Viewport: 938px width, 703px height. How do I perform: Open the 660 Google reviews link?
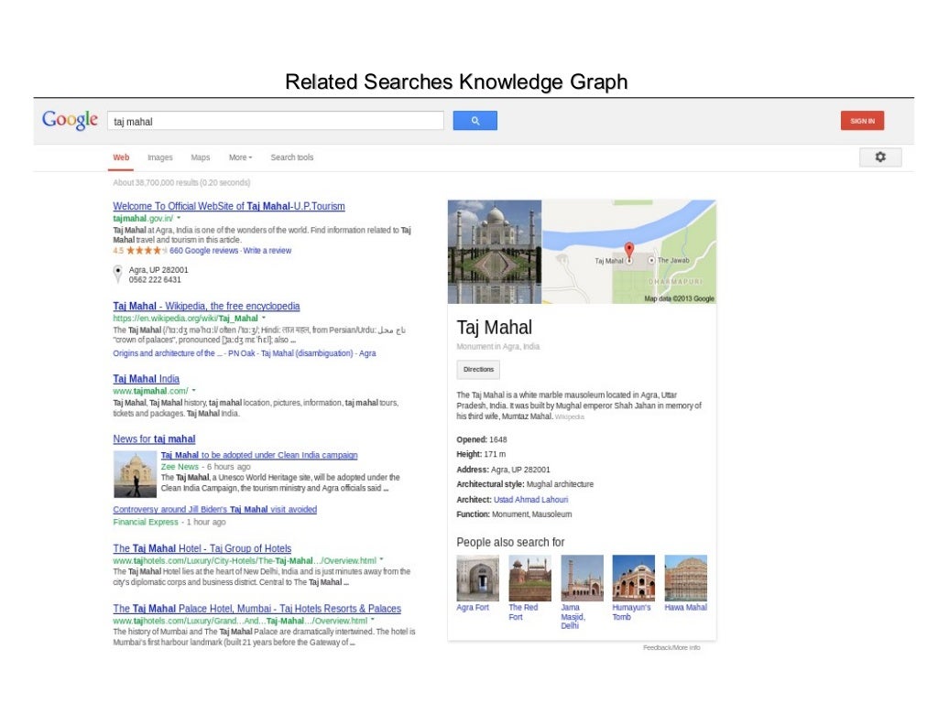[x=203, y=251]
